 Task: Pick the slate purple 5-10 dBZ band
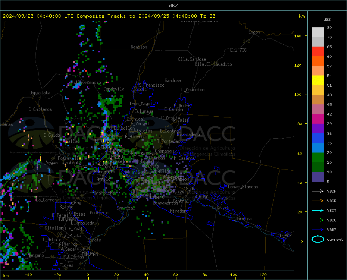pyautogui.click(x=318, y=177)
